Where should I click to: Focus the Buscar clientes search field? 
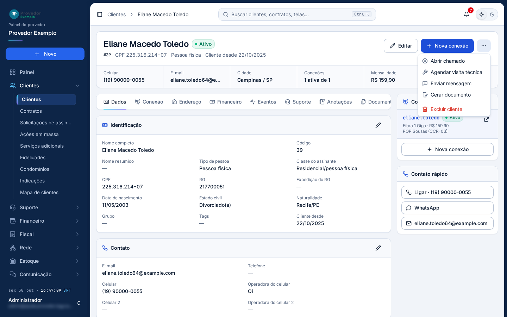pyautogui.click(x=297, y=14)
